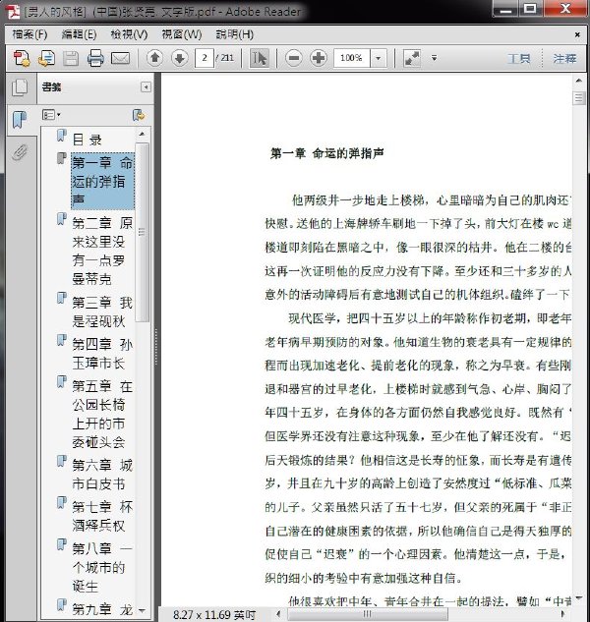Image resolution: width=590 pixels, height=622 pixels.
Task: Open bookmark options menu dropdown
Action: click(51, 115)
